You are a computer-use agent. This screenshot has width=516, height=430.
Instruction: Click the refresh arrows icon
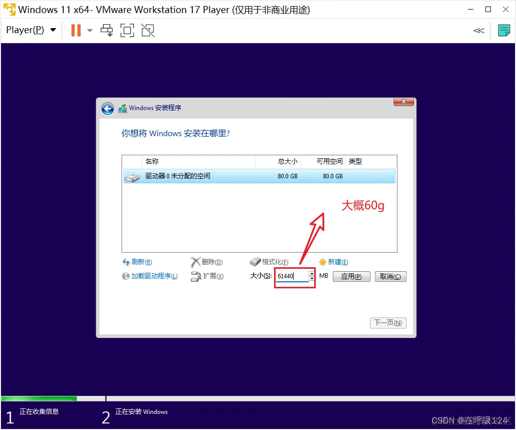pyautogui.click(x=125, y=262)
